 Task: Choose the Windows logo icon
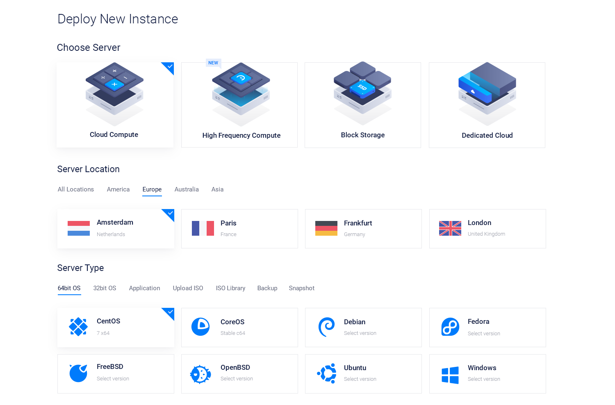tap(450, 375)
